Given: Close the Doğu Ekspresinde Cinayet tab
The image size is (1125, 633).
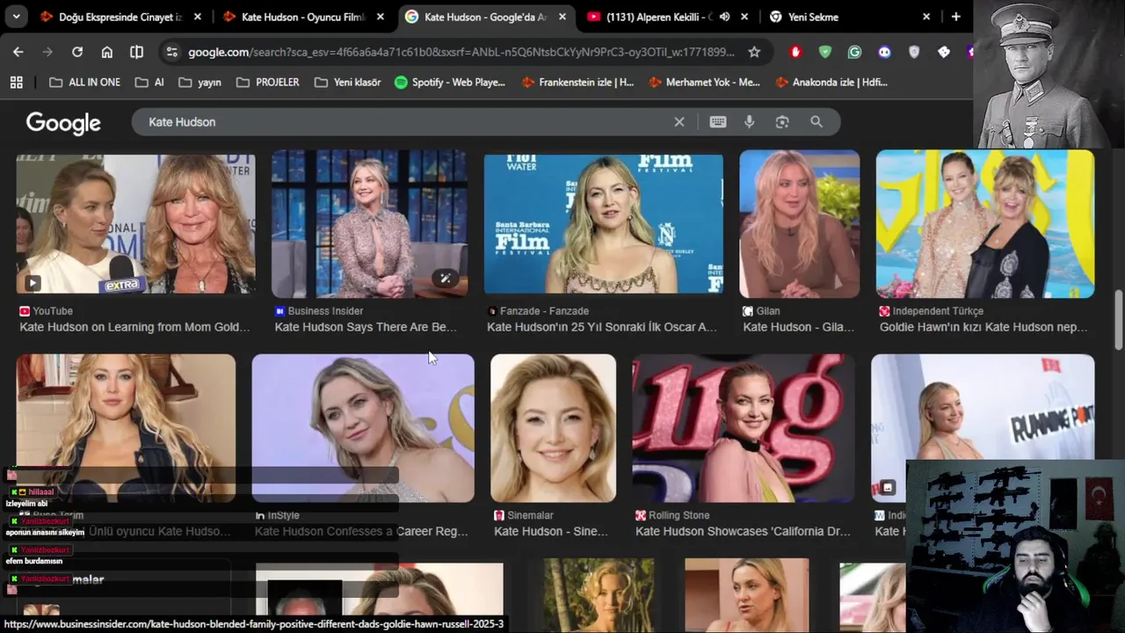Looking at the screenshot, I should click(197, 17).
